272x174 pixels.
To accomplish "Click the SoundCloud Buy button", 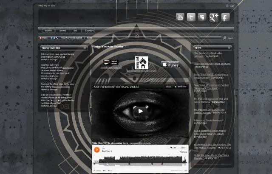I will tap(183, 148).
